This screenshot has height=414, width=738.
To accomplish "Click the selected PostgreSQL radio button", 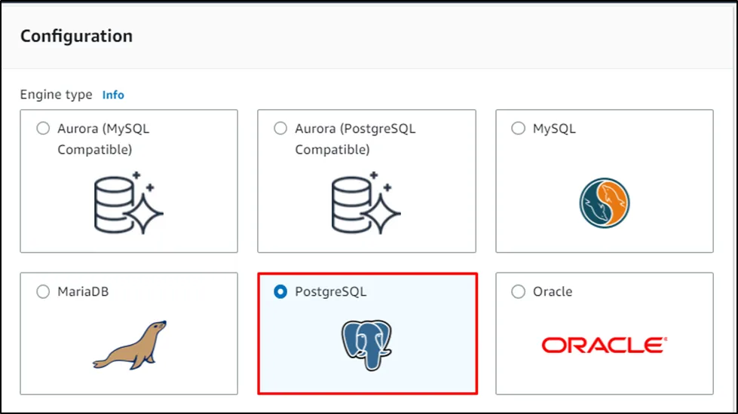I will [280, 291].
